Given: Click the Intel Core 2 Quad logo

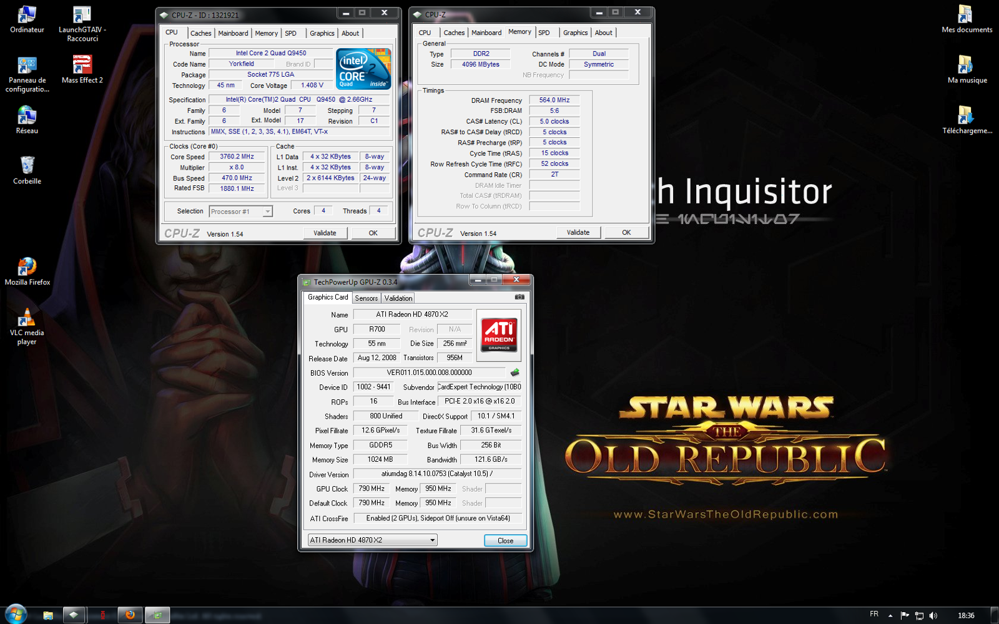Looking at the screenshot, I should 363,69.
